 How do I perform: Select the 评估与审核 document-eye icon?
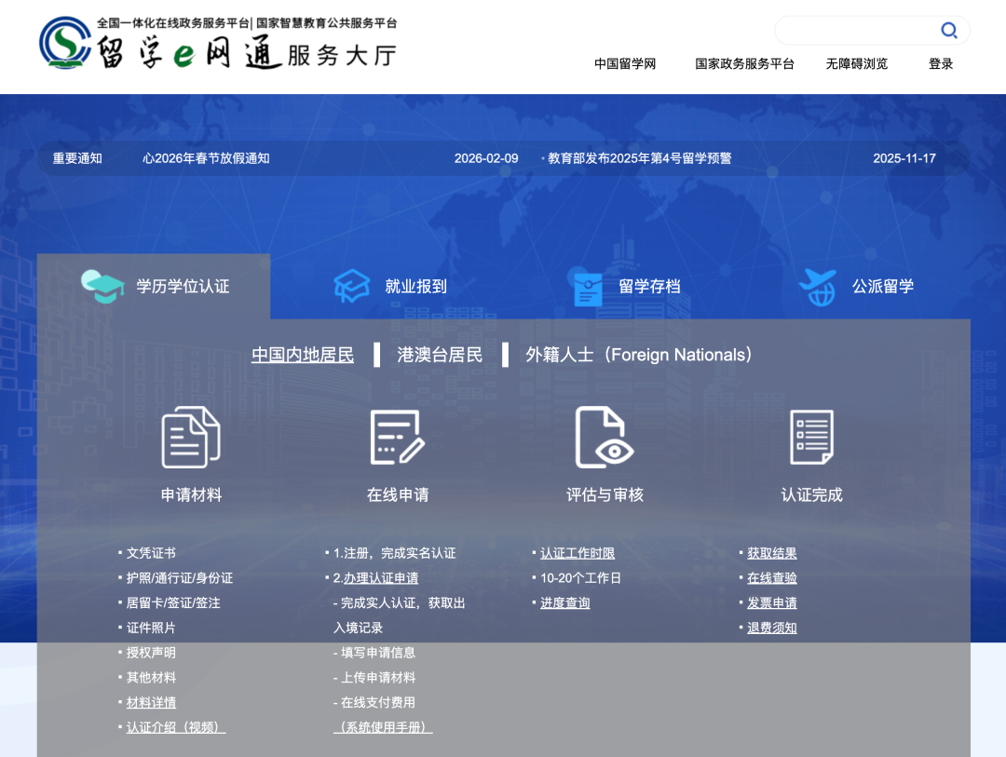(x=605, y=438)
